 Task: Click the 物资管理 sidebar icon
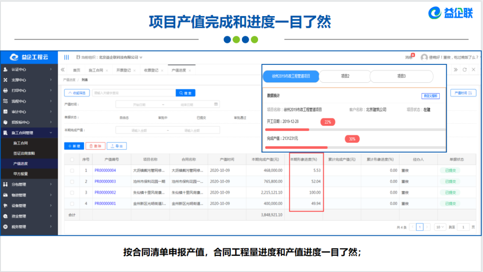5,195
